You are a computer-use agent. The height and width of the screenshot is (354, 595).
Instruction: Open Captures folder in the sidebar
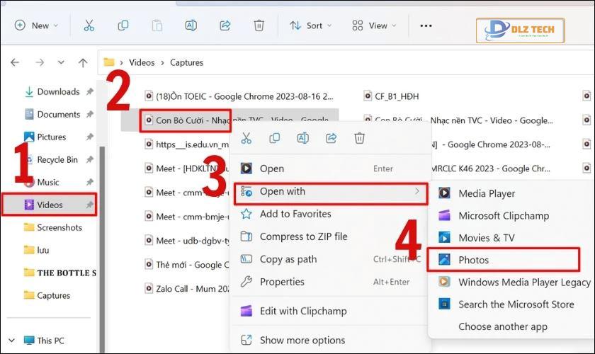pyautogui.click(x=47, y=295)
